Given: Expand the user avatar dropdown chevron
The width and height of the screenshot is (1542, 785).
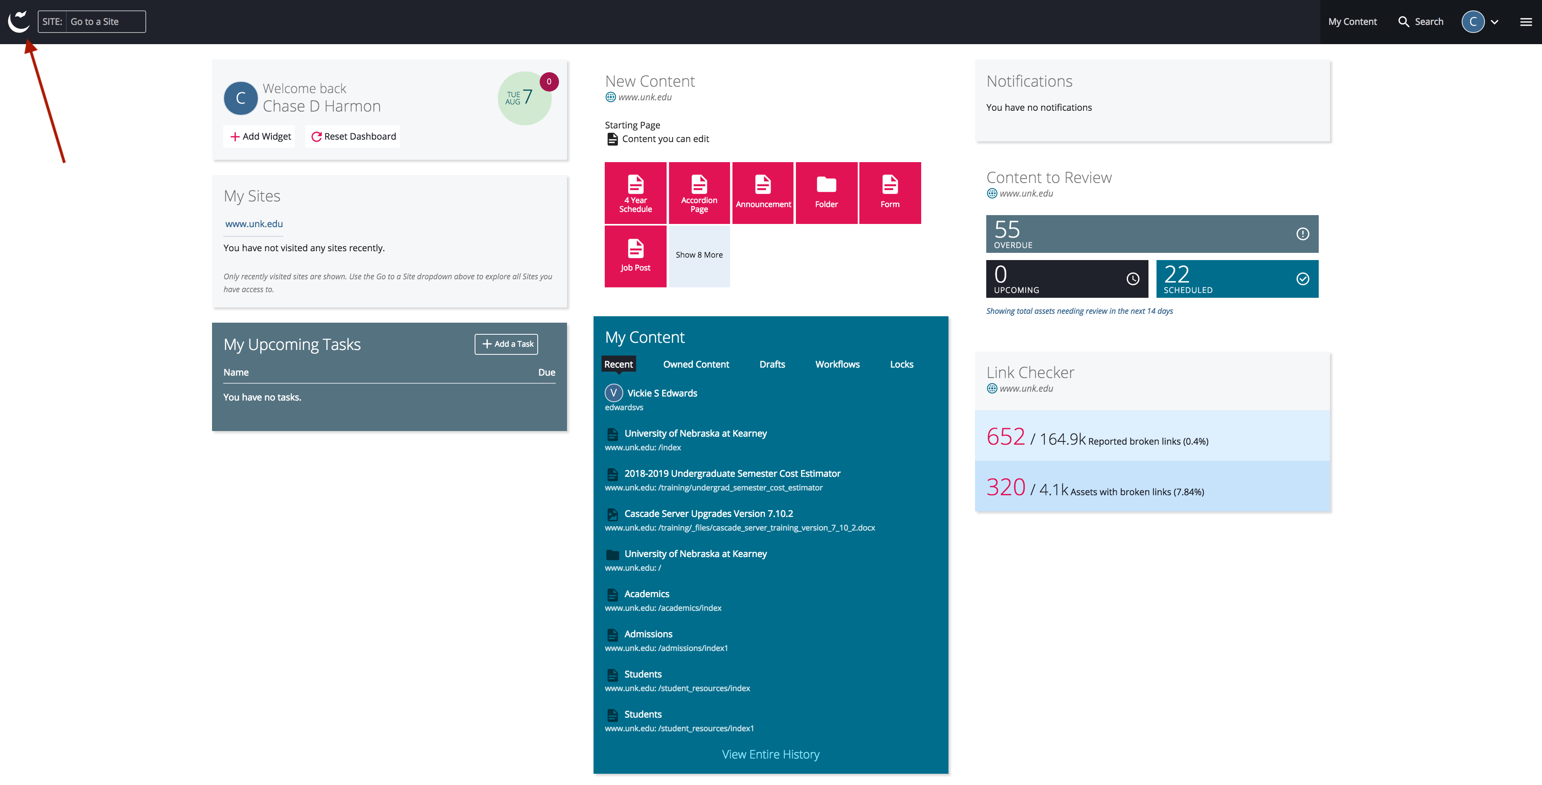Looking at the screenshot, I should pyautogui.click(x=1495, y=22).
